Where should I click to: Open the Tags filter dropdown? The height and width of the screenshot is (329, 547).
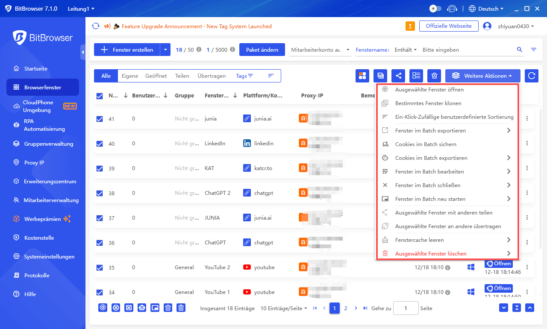pos(244,76)
